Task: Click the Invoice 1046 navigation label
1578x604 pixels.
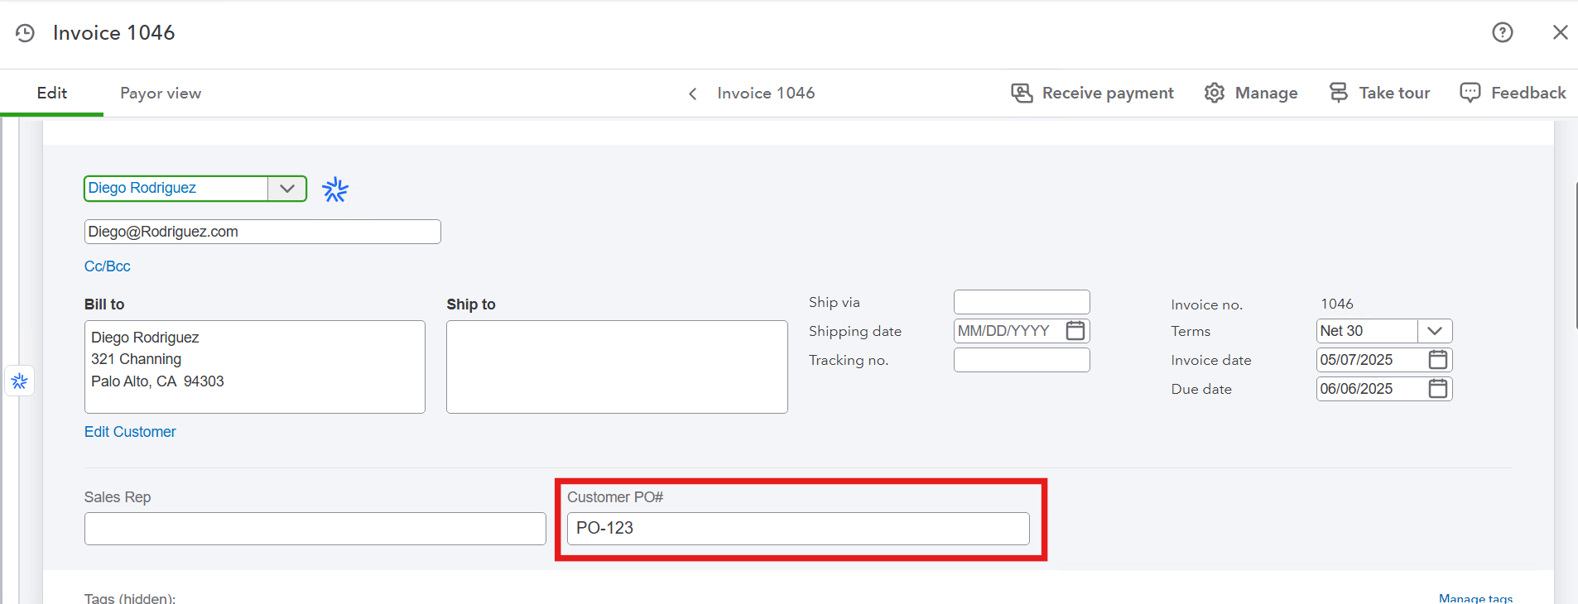Action: 766,93
